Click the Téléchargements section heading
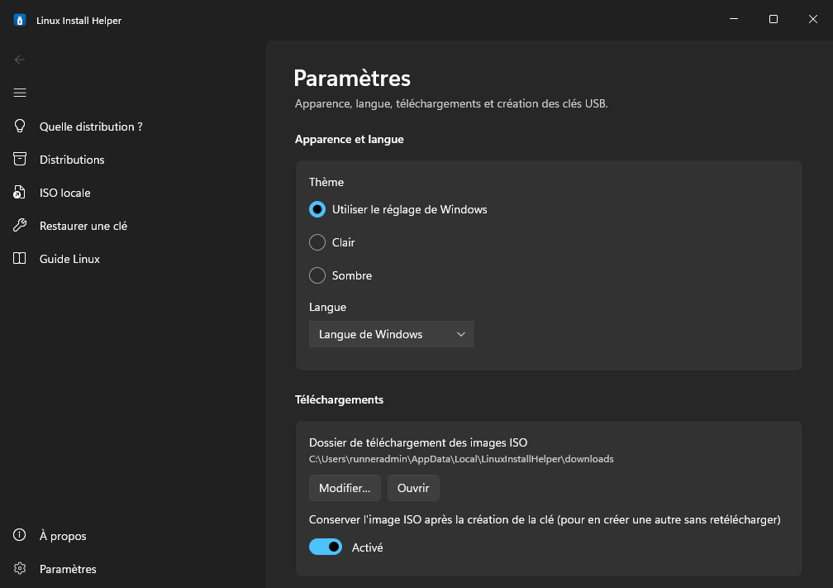Image resolution: width=833 pixels, height=588 pixels. point(339,399)
